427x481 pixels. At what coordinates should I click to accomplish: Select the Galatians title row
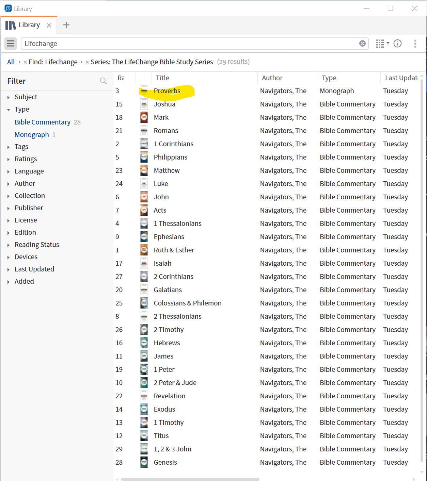tap(168, 290)
